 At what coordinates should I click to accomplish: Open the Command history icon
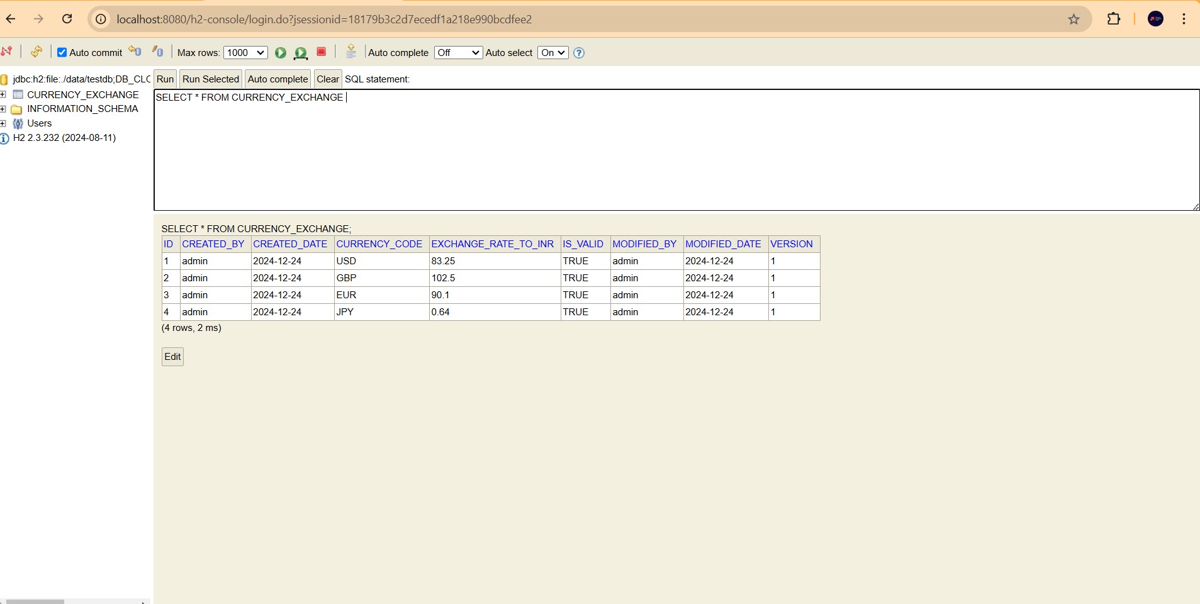coord(351,52)
